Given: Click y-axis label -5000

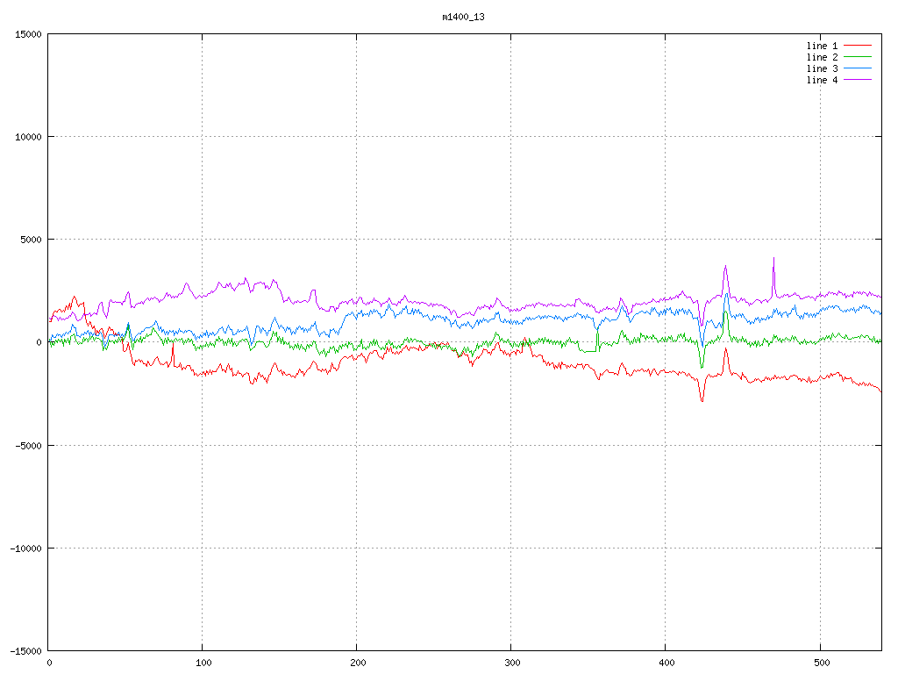Looking at the screenshot, I should coord(29,446).
